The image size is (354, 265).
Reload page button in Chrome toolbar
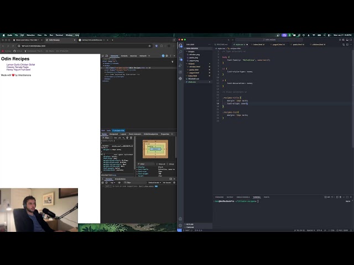click(13, 46)
